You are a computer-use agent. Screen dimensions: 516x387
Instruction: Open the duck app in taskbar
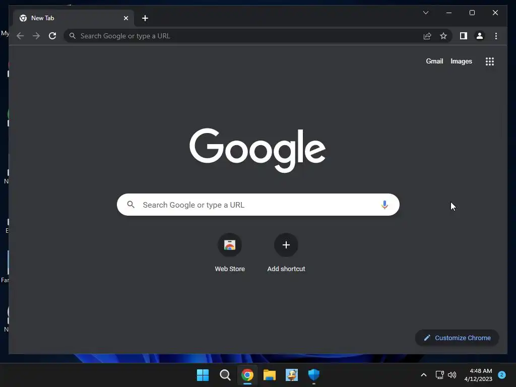pos(292,375)
